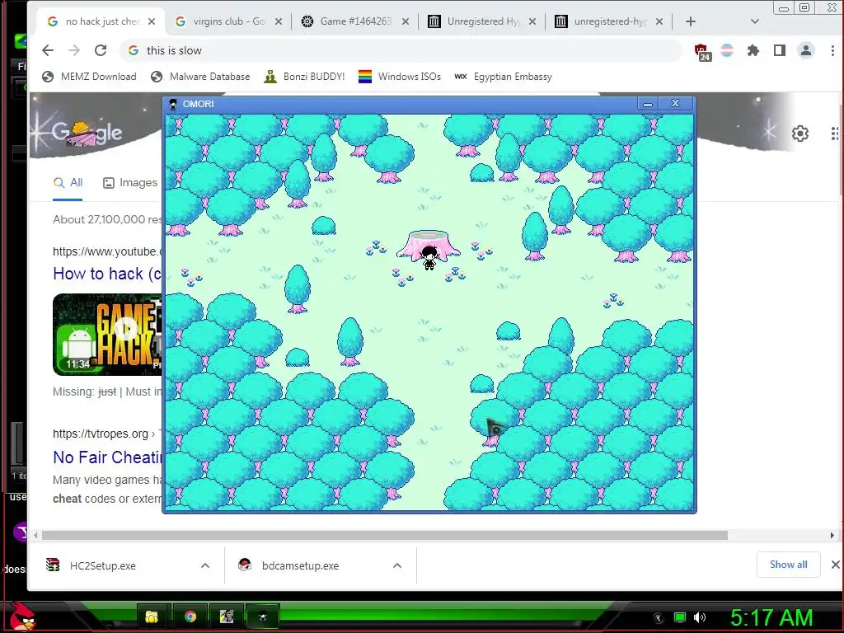Viewport: 844px width, 633px height.
Task: Click the taskbar clock showing 5:17 AM
Action: point(771,617)
